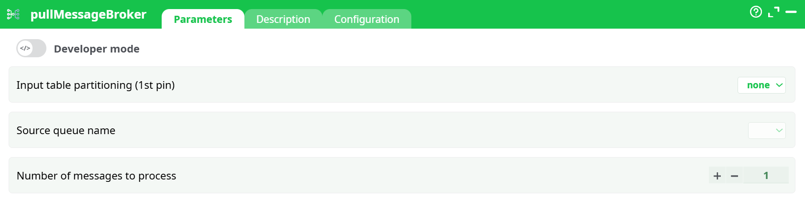The image size is (805, 200).
Task: Click the pullMessageBroker node icon
Action: [13, 14]
